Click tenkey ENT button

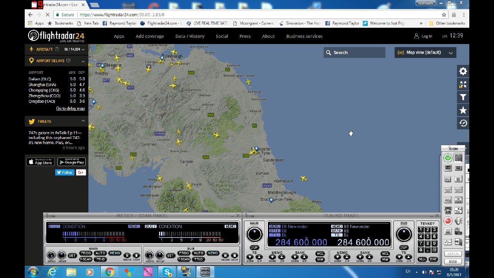(x=433, y=259)
